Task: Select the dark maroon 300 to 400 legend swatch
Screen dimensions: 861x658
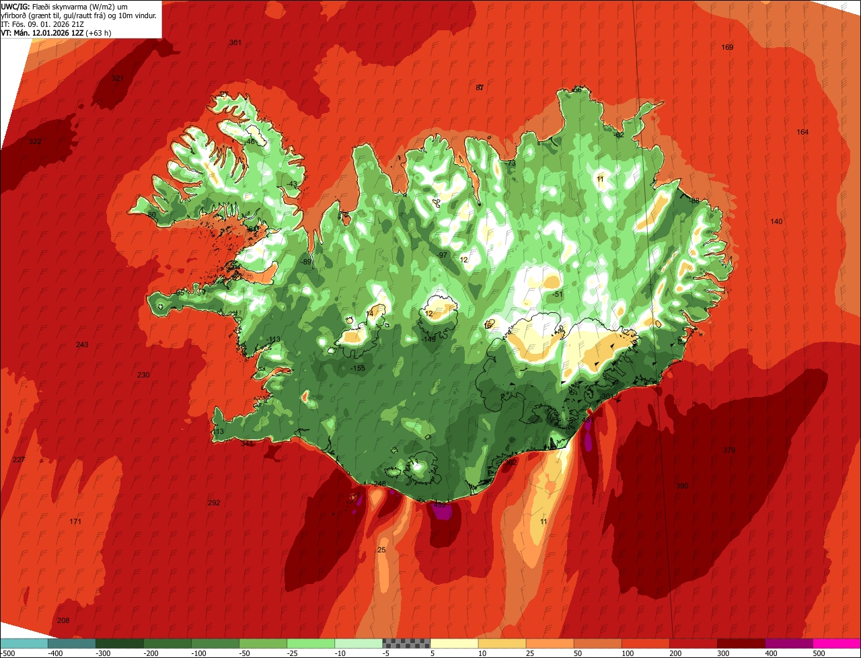Action: click(x=741, y=644)
